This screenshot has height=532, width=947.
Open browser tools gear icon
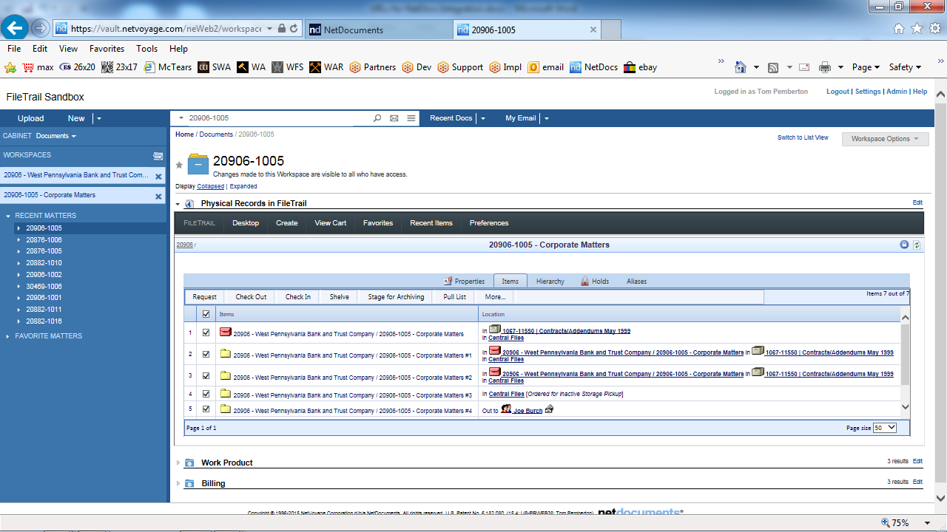tap(935, 29)
